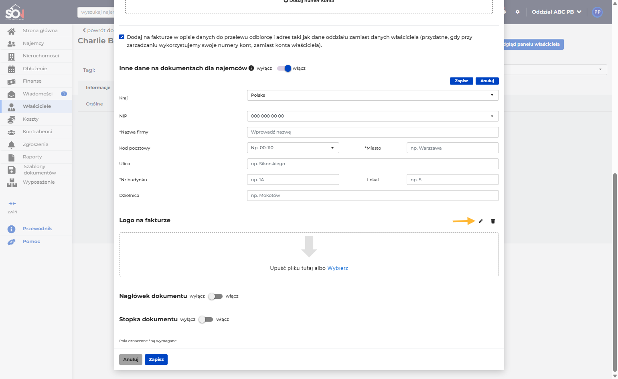Open the Obłożenie calendar icon
The width and height of the screenshot is (618, 379).
pos(11,69)
